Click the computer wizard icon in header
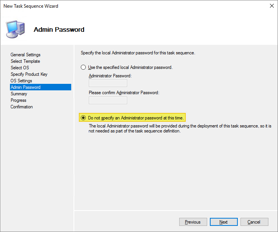Screen dimensions: 278x232 [x=15, y=29]
